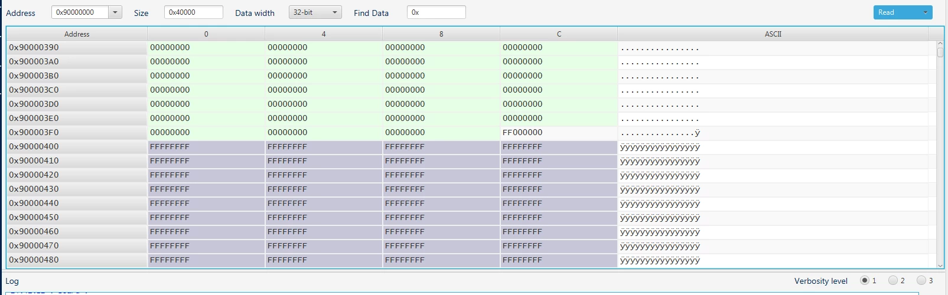The image size is (948, 295).
Task: Select address row 0x90000420
Action: point(77,175)
